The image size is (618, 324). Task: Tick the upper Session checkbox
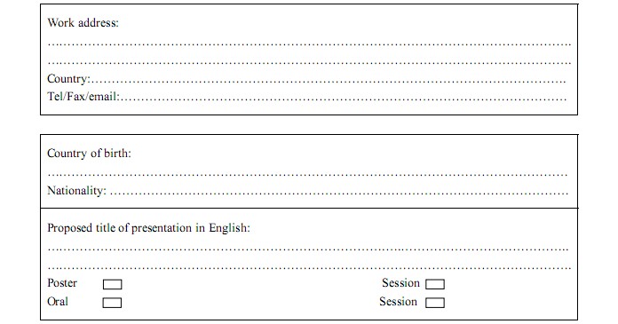pos(435,284)
